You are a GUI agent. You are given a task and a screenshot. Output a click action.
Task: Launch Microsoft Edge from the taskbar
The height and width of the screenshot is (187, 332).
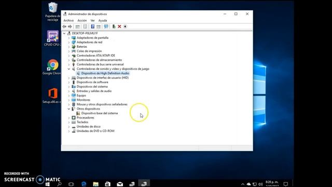click(84, 184)
